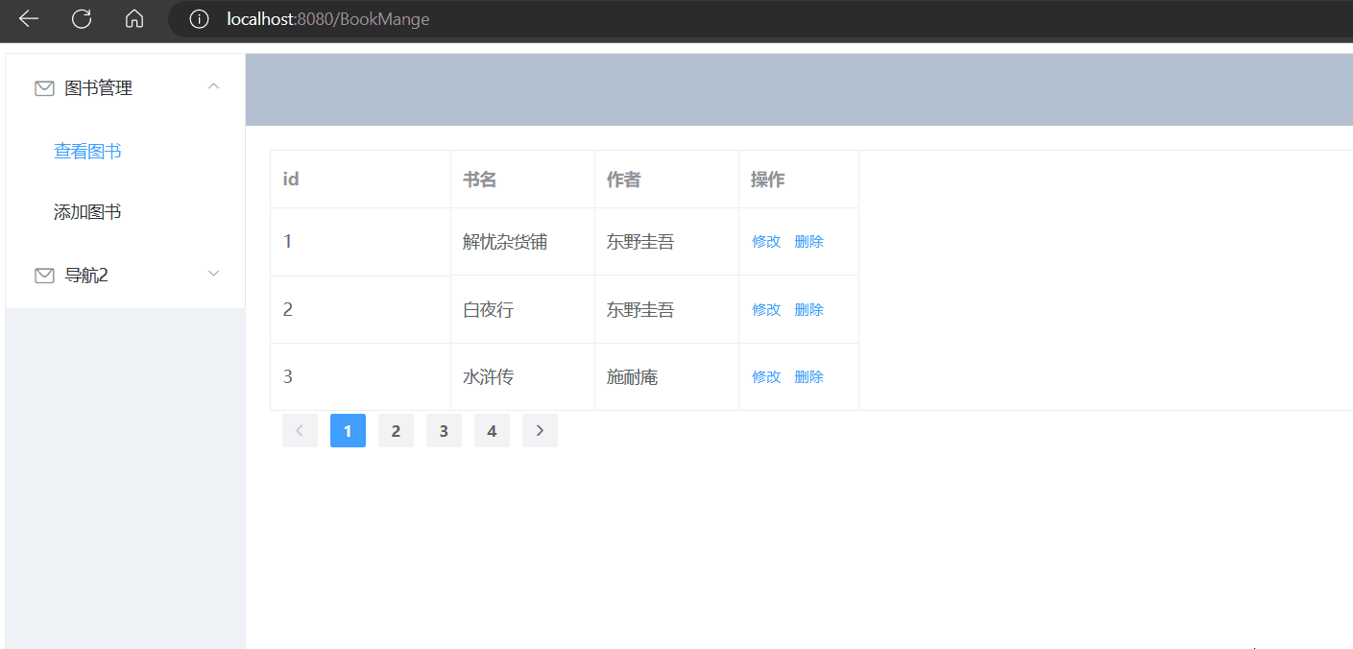Screen dimensions: 1353x649
Task: Open the 导航2 menu item
Action: (x=125, y=276)
